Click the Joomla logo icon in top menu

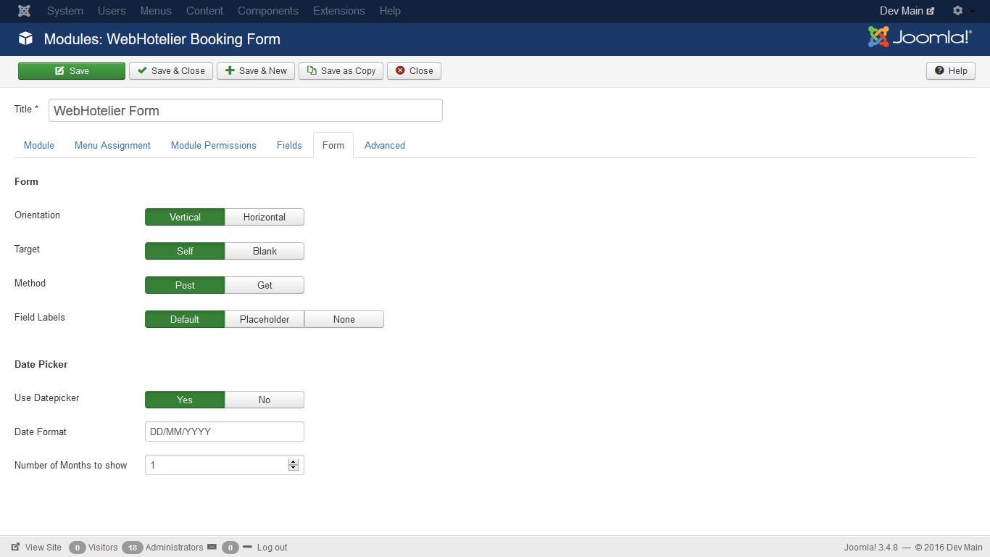tap(24, 11)
